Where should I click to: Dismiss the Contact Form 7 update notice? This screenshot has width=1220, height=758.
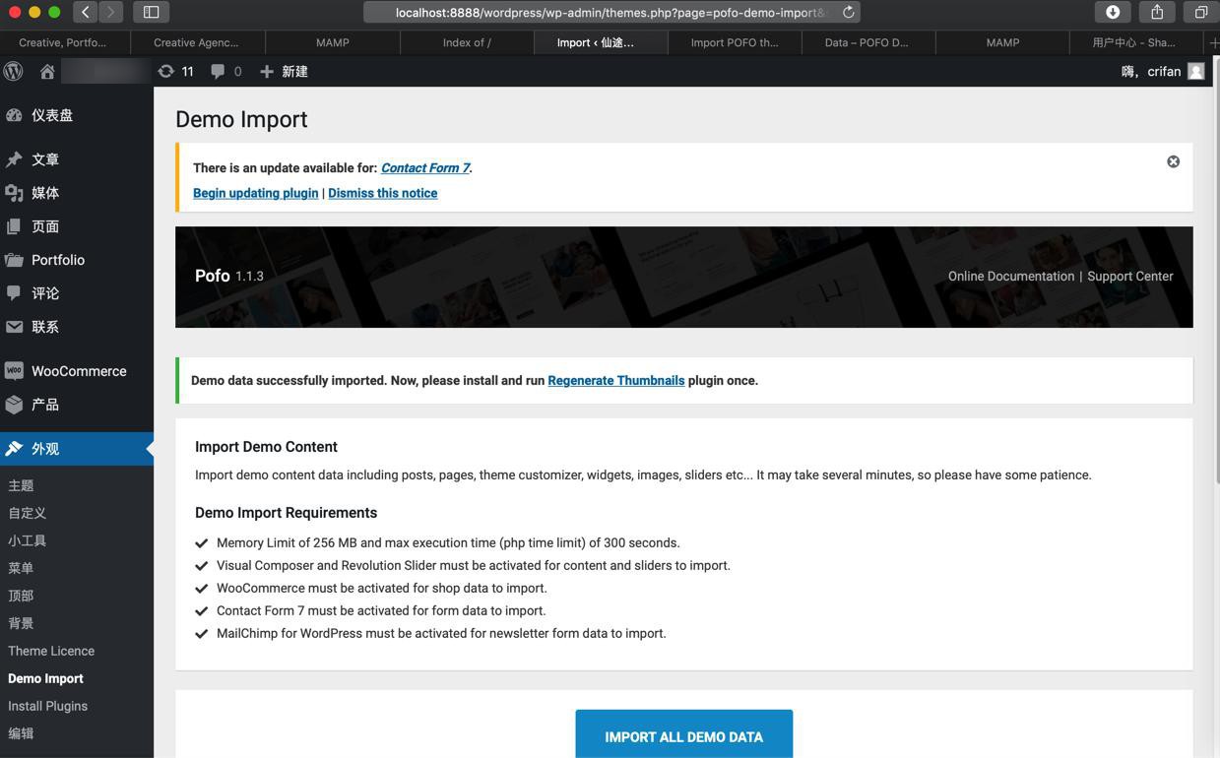click(1173, 161)
